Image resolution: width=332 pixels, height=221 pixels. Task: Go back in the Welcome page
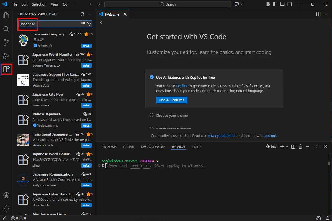[x=101, y=22]
